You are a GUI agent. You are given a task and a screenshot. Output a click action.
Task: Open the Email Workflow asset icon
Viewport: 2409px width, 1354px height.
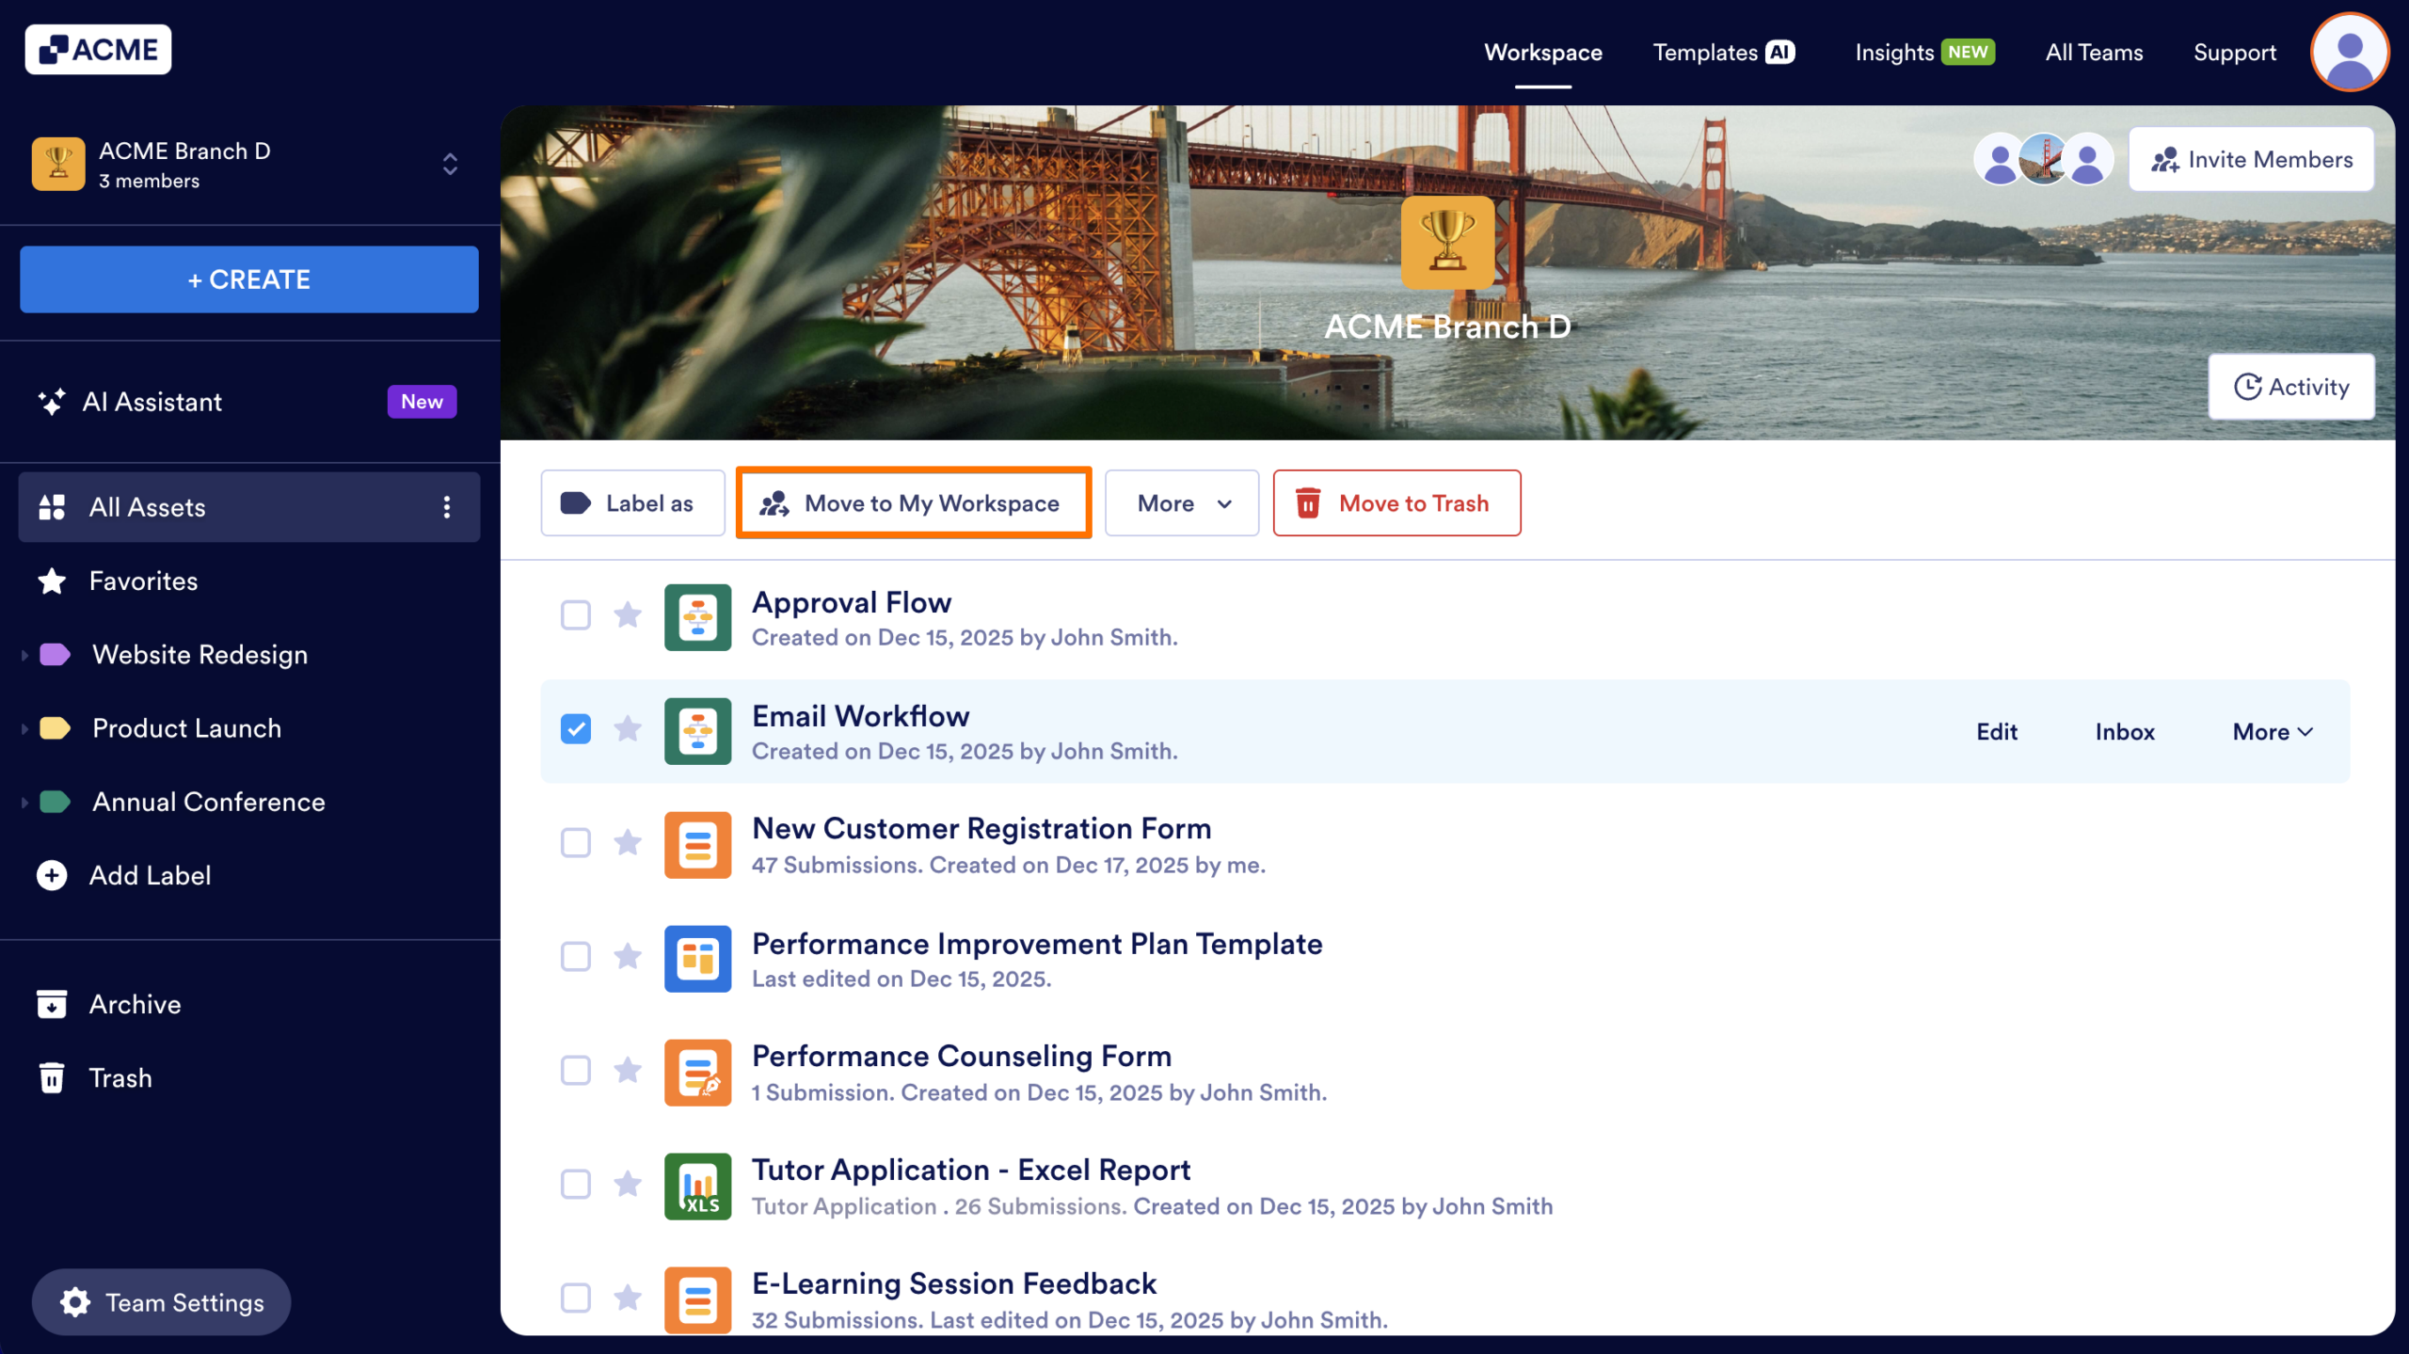tap(697, 730)
